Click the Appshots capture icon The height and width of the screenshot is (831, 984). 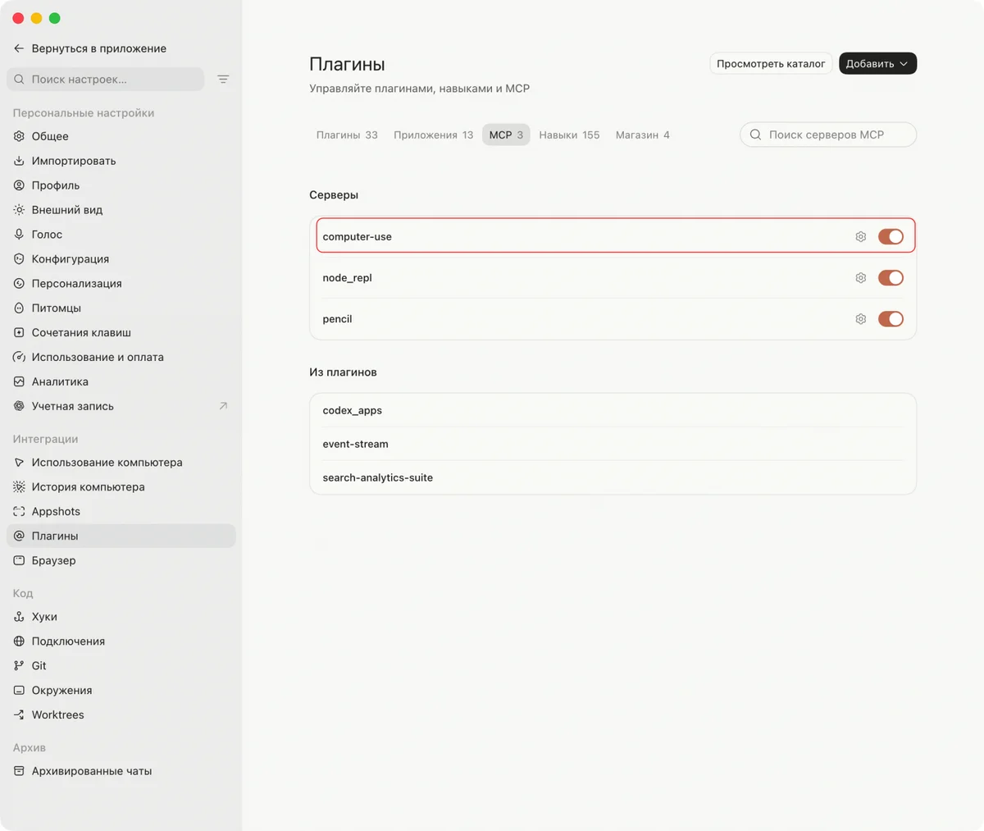tap(19, 512)
